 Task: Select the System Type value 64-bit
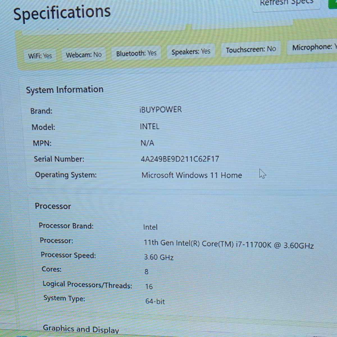pos(155,301)
